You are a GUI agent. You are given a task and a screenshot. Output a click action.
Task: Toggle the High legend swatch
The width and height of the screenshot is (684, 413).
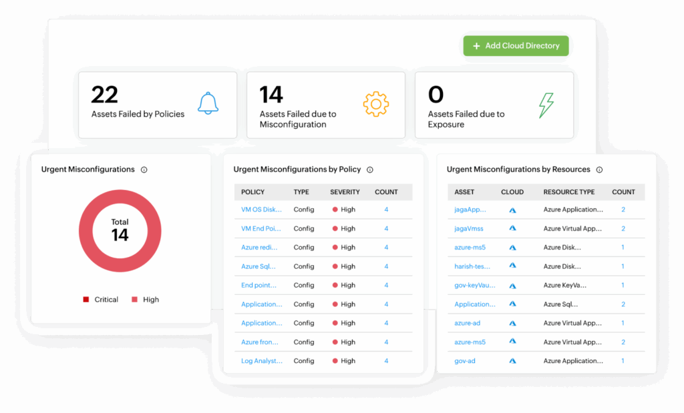coord(135,300)
